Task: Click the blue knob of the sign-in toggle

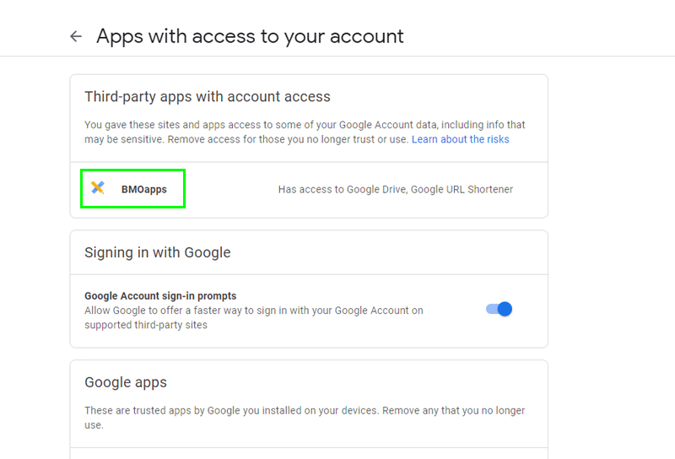Action: point(505,309)
